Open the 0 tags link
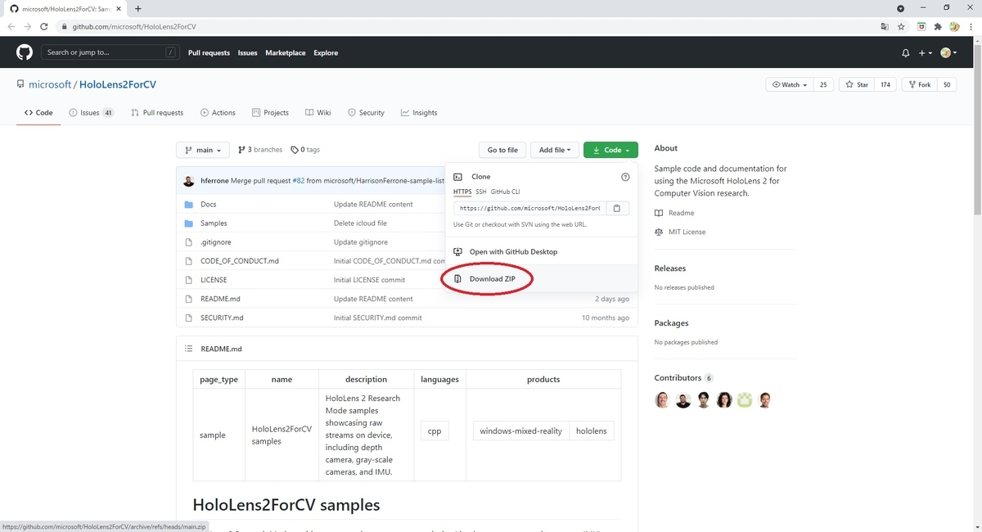Viewport: 982px width, 532px height. pyautogui.click(x=305, y=150)
